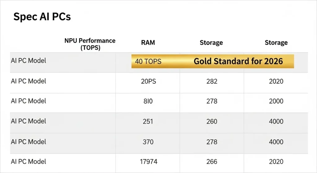Click the "Spec AI PCs" title
This screenshot has height=173, width=317.
[42, 17]
